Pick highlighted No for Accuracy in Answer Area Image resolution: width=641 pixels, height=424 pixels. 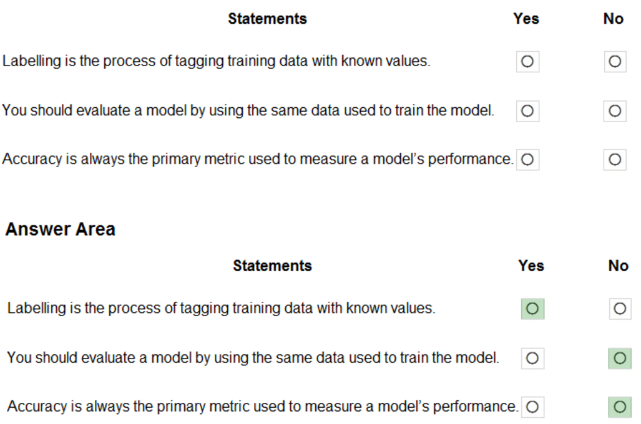[620, 407]
